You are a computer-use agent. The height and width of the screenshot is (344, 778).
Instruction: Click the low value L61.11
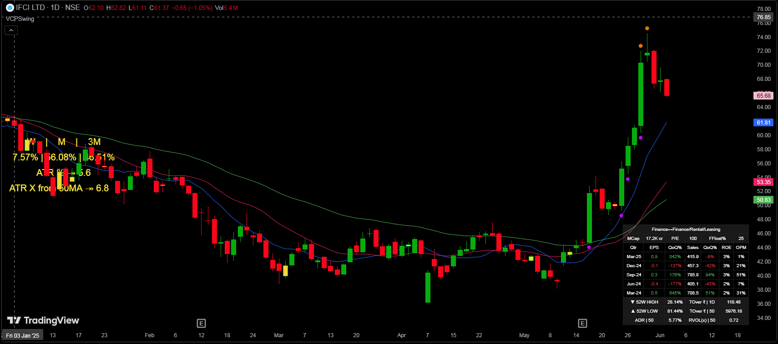(137, 8)
